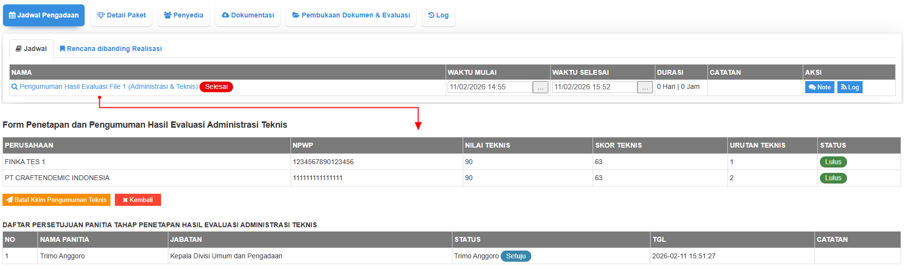Select PT CRAFTENDEMIC INDONESIA cell
Screen dimensions: 904x269
coord(146,178)
